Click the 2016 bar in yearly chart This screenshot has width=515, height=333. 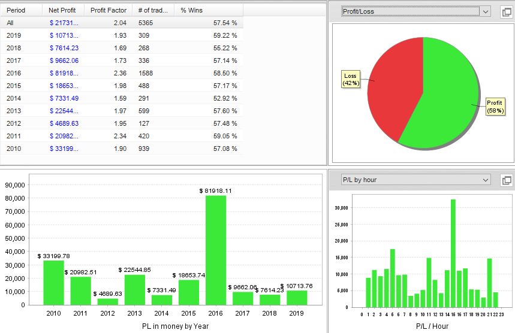tap(216, 250)
